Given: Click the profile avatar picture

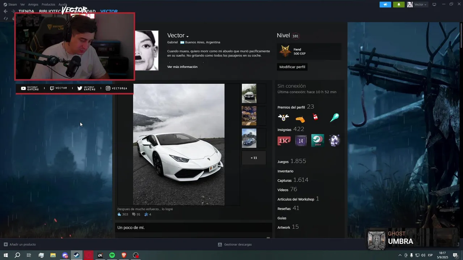Looking at the screenshot, I should (146, 50).
